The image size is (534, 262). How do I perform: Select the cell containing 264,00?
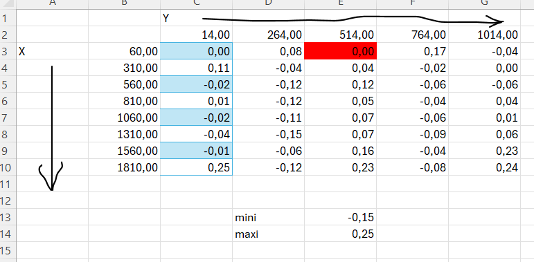coord(268,35)
